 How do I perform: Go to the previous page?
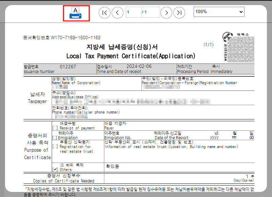click(x=117, y=12)
